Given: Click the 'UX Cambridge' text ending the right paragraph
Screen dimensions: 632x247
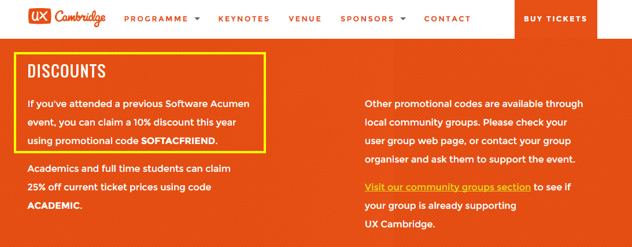Looking at the screenshot, I should [x=399, y=224].
